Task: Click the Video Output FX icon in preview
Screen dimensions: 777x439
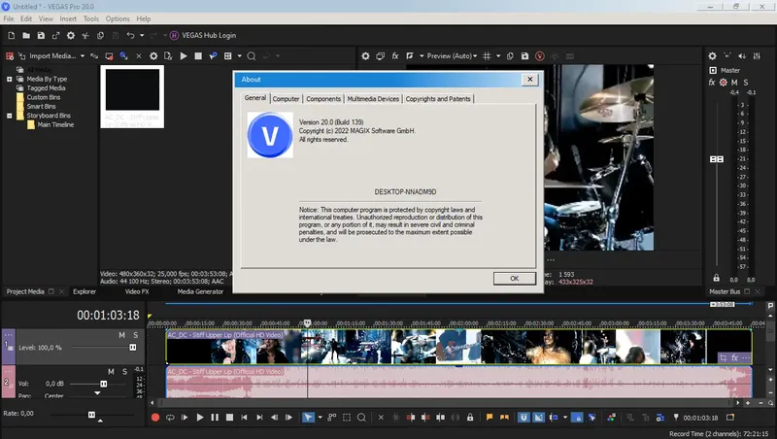Action: (395, 56)
